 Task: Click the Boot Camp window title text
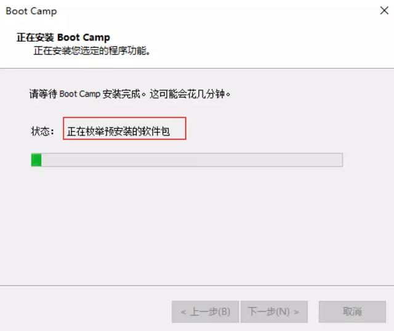pyautogui.click(x=31, y=11)
